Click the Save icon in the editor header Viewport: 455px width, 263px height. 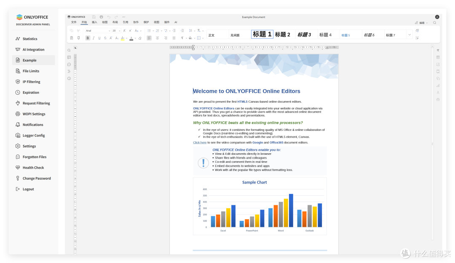tap(94, 17)
